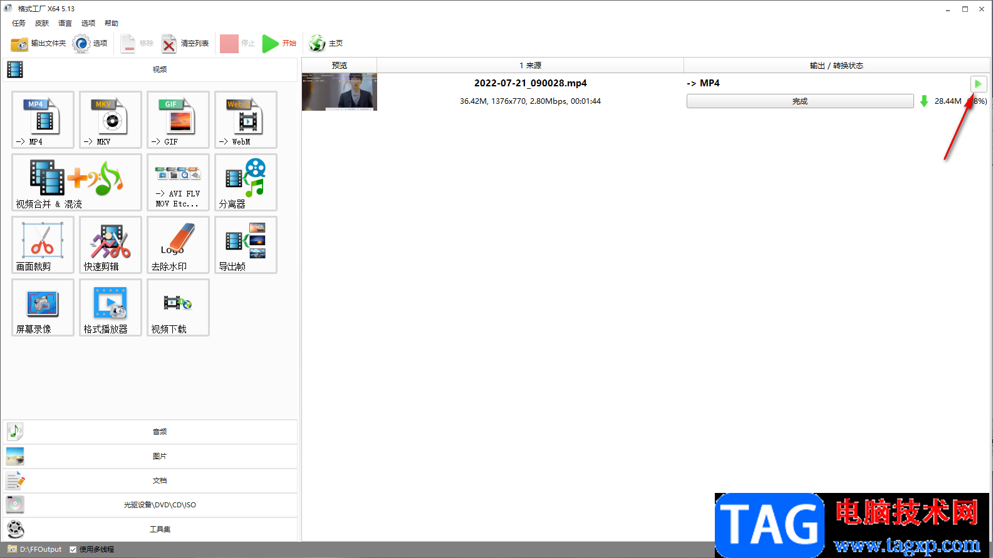Open the 视频合并 & 混流 tool
Screen dimensions: 993x558
tap(76, 182)
